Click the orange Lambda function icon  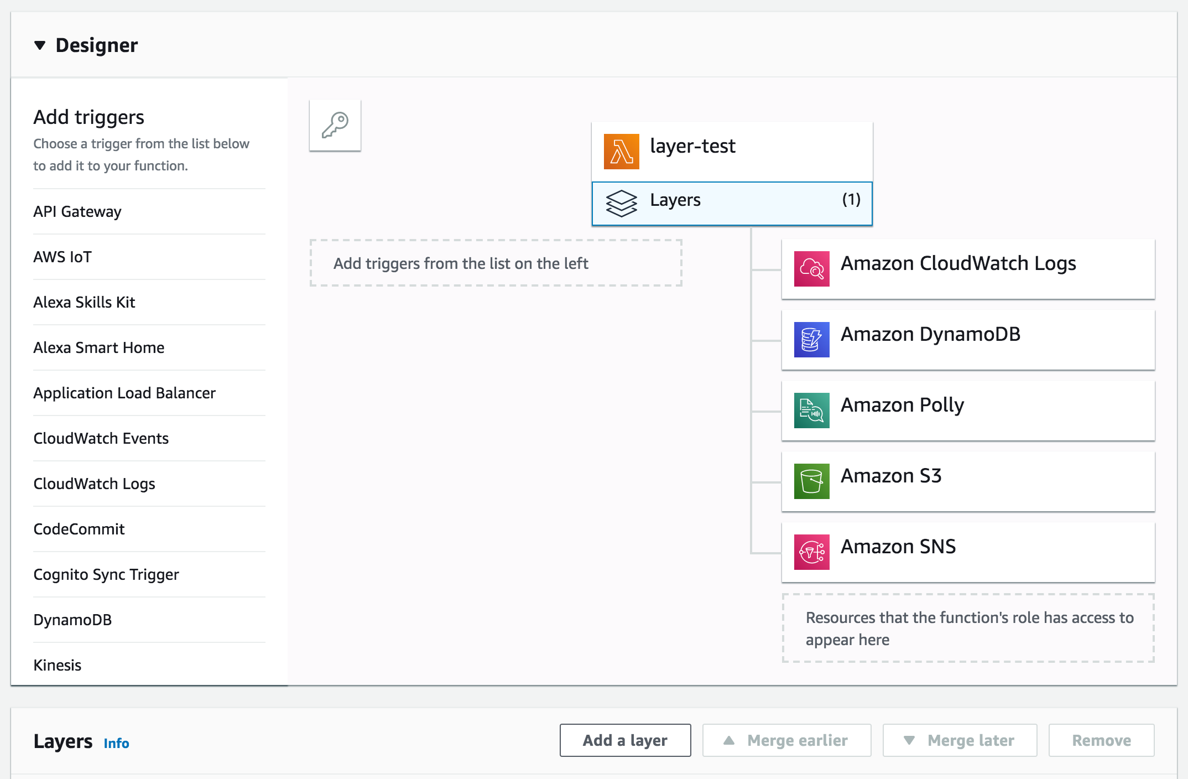coord(621,151)
